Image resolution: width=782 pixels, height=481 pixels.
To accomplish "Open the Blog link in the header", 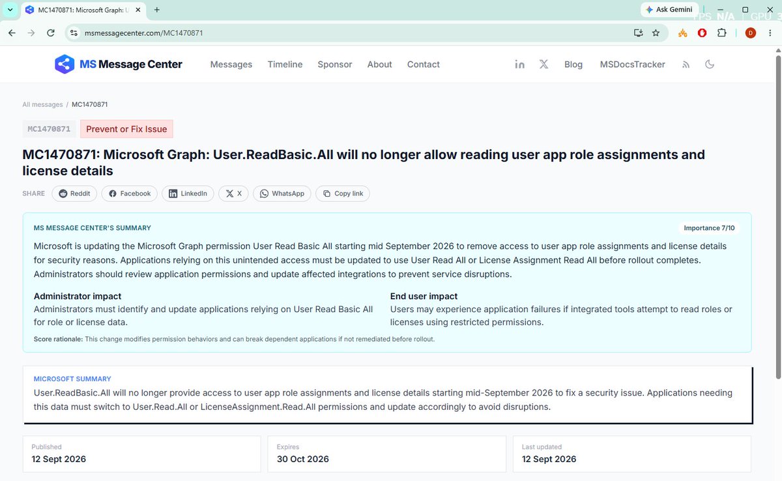I will click(x=573, y=64).
